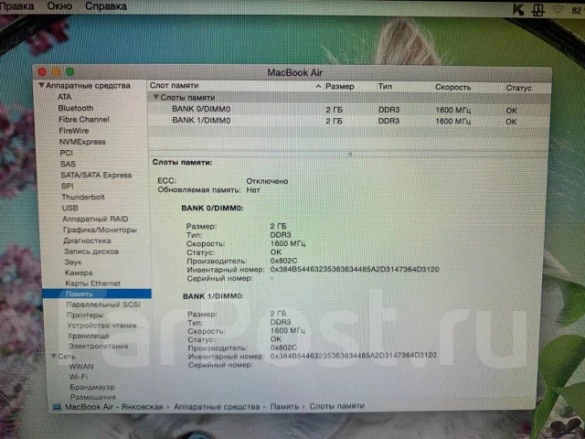Sort by Размер column header
The image size is (585, 439).
[340, 86]
